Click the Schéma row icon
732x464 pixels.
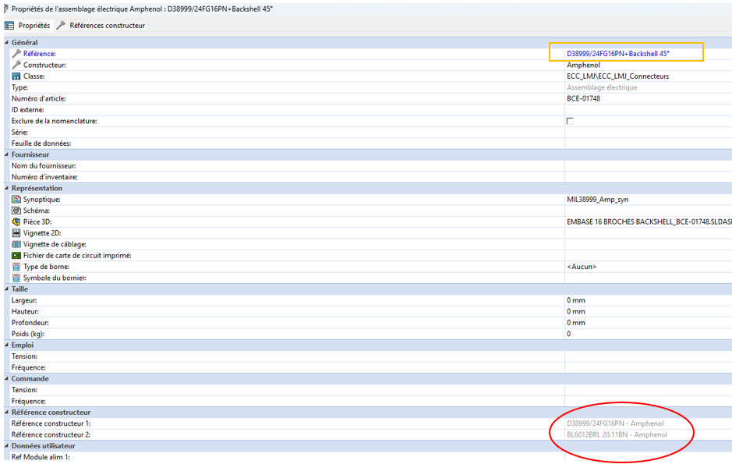(x=16, y=211)
